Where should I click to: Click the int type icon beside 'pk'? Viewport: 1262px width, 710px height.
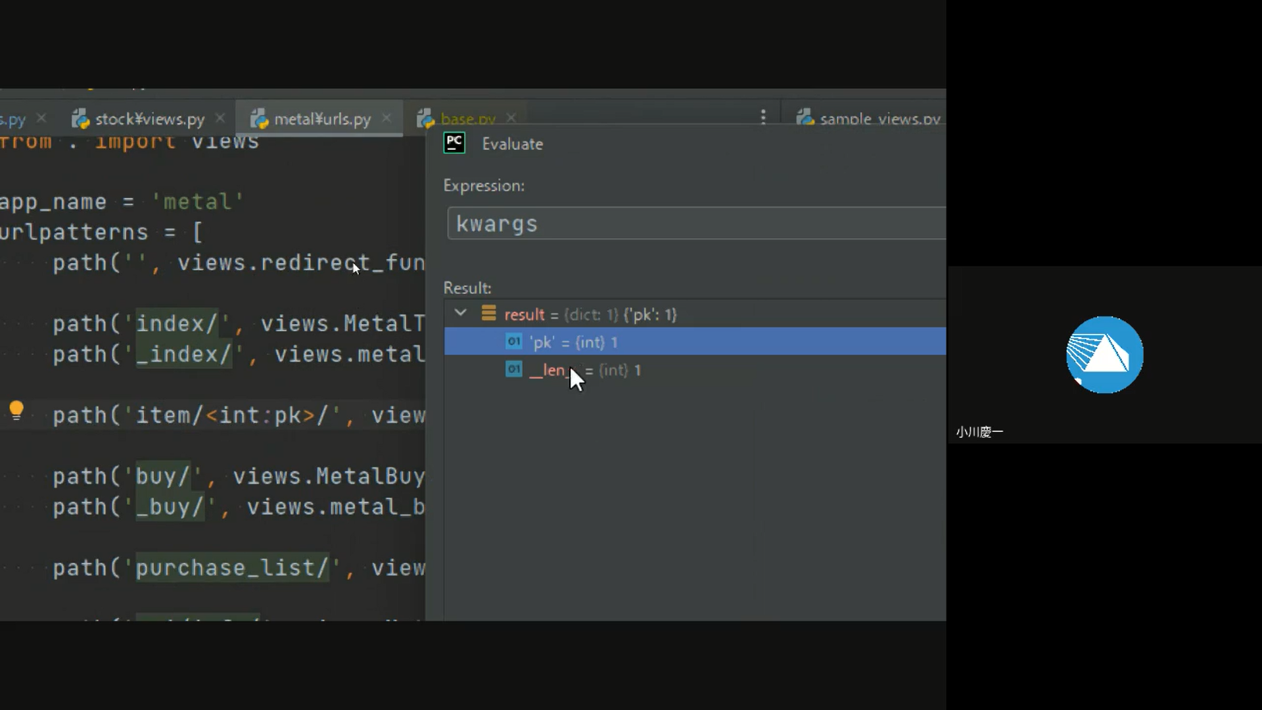pyautogui.click(x=513, y=342)
